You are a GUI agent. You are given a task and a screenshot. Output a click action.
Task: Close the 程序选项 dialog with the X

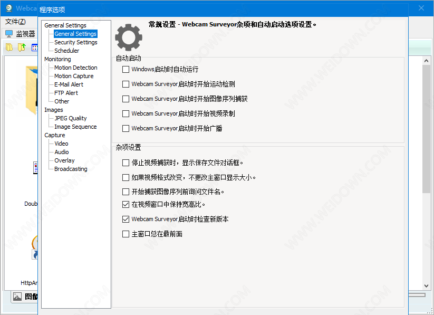(421, 8)
